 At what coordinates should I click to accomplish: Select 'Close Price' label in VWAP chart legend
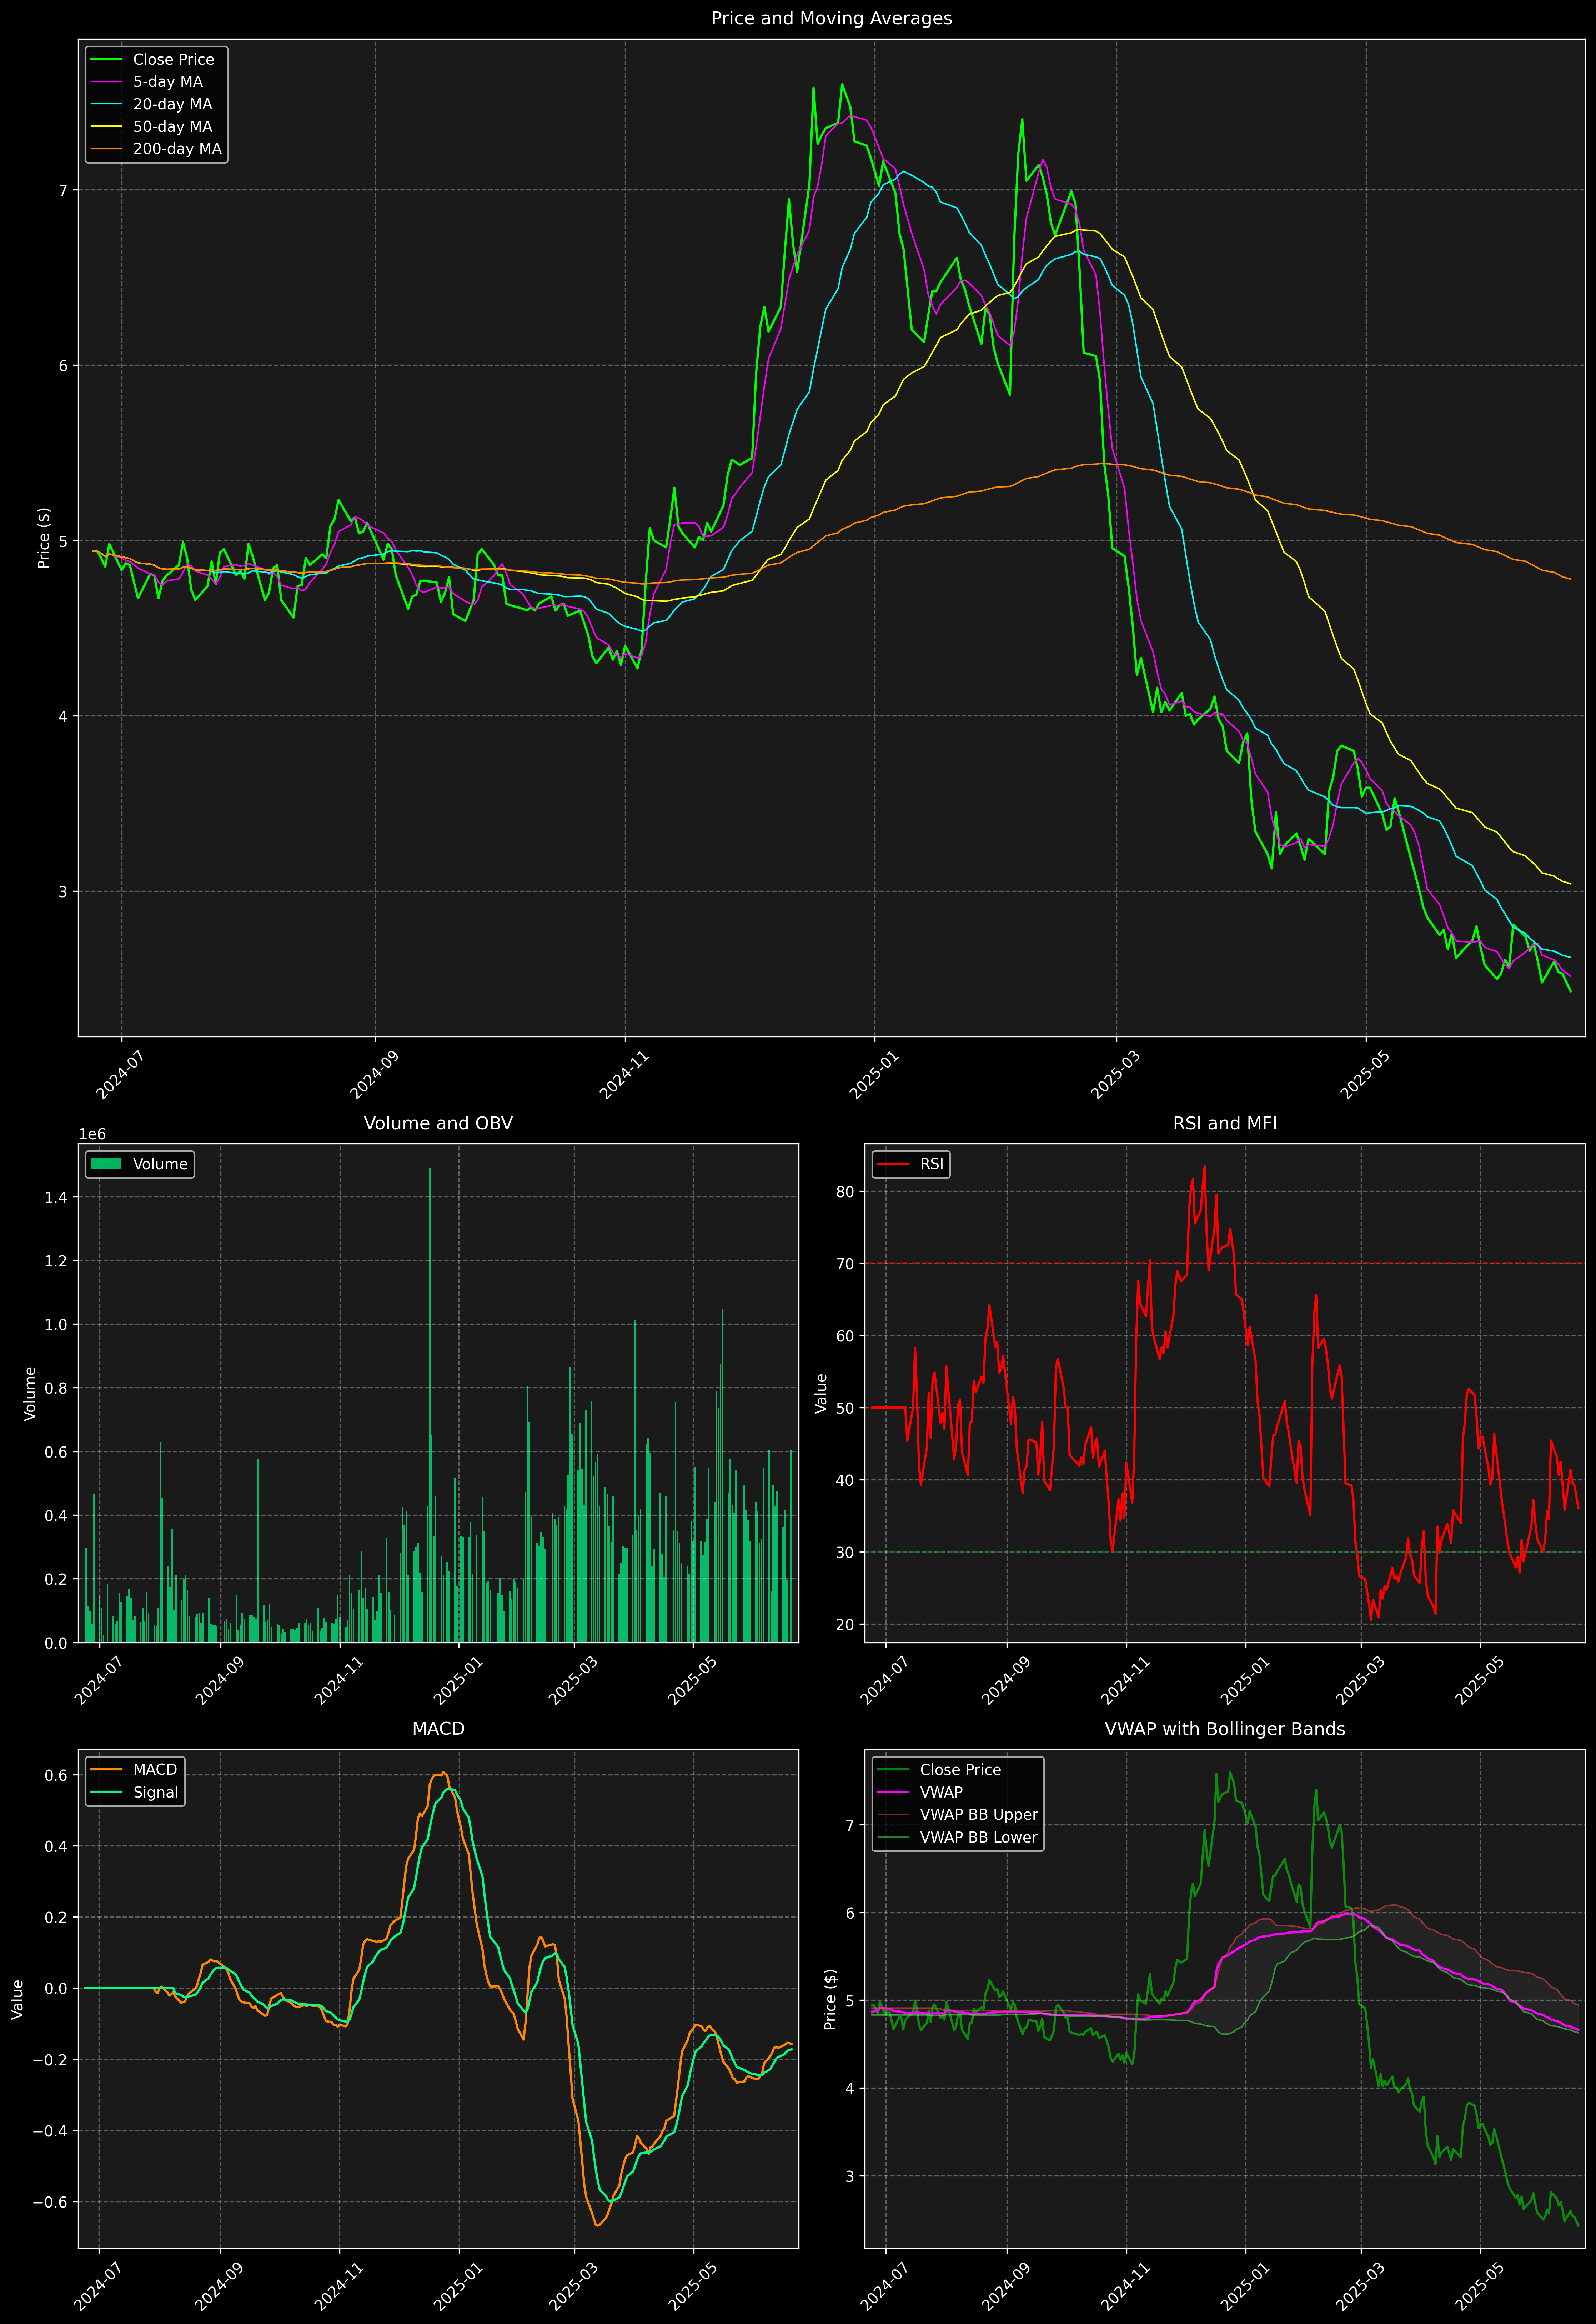coord(960,1770)
